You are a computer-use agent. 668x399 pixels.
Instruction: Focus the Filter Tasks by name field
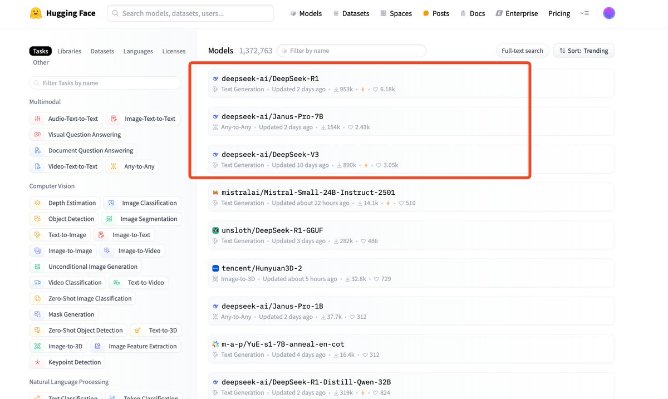105,83
